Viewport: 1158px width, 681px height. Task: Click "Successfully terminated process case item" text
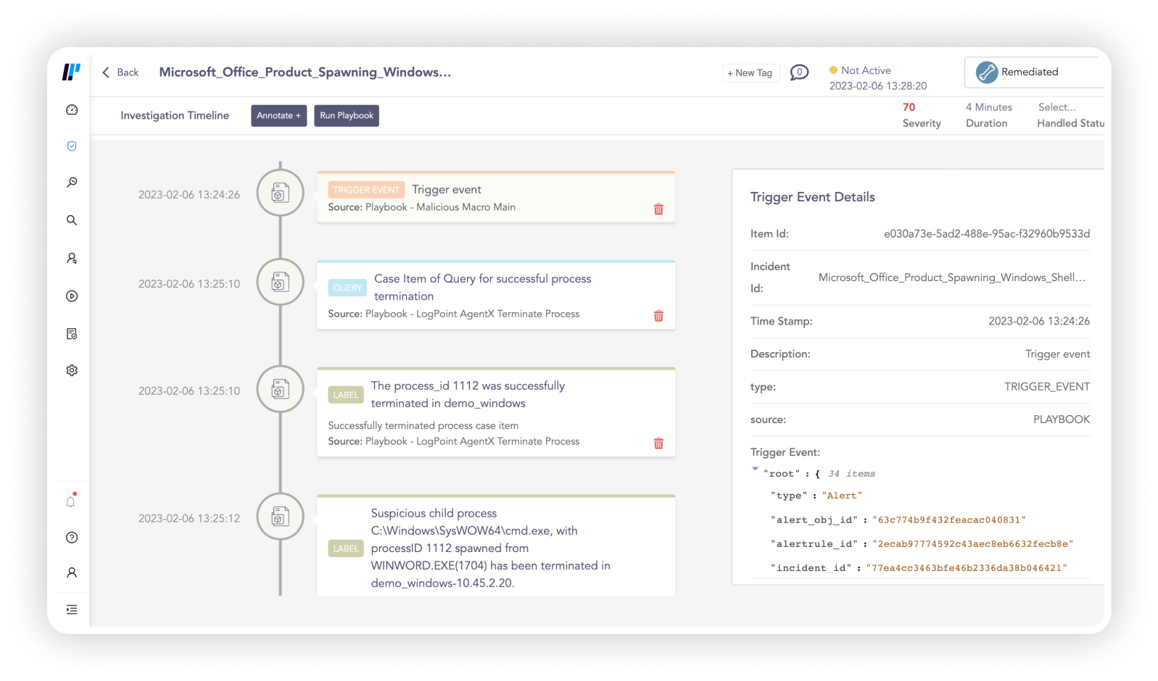click(x=423, y=426)
